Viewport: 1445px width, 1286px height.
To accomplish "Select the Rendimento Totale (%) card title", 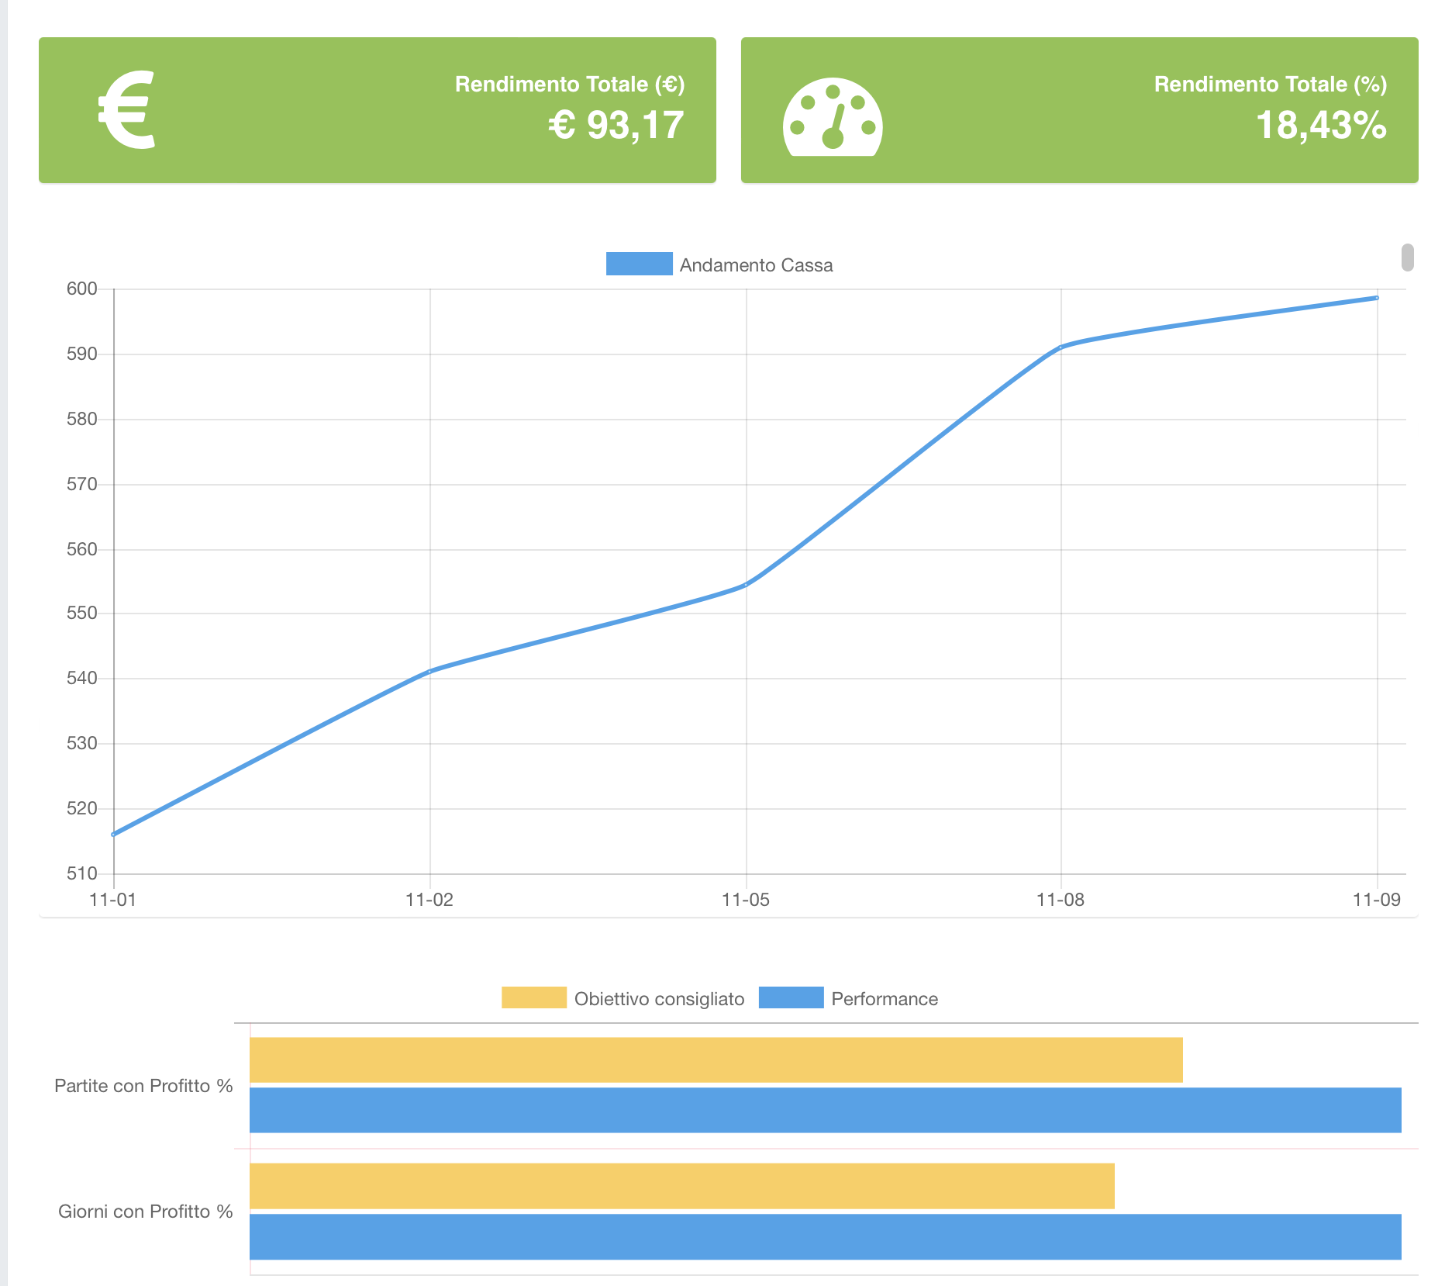I will point(1270,84).
